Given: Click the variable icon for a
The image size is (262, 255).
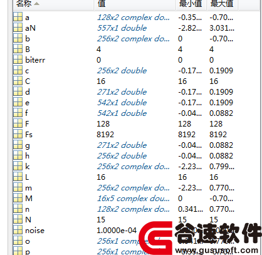Looking at the screenshot, I should point(18,17).
